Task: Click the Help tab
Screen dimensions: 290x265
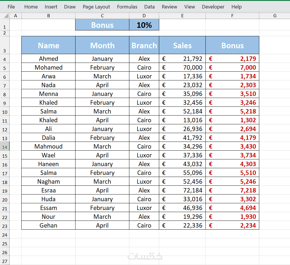Action: (236, 7)
